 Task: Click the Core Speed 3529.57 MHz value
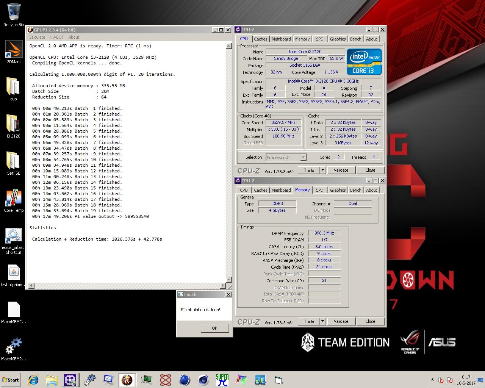click(283, 122)
